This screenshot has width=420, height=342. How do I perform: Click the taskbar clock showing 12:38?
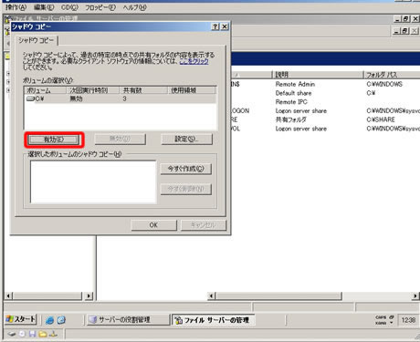[408, 320]
